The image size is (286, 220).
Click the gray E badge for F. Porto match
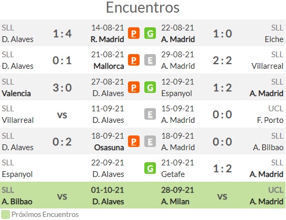coord(150,114)
